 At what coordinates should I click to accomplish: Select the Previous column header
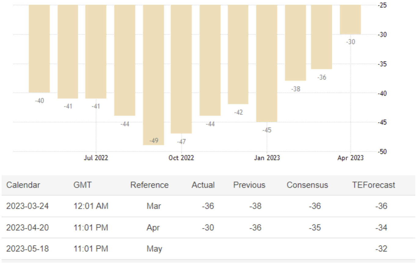249,185
